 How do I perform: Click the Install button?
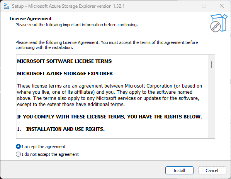(x=179, y=171)
